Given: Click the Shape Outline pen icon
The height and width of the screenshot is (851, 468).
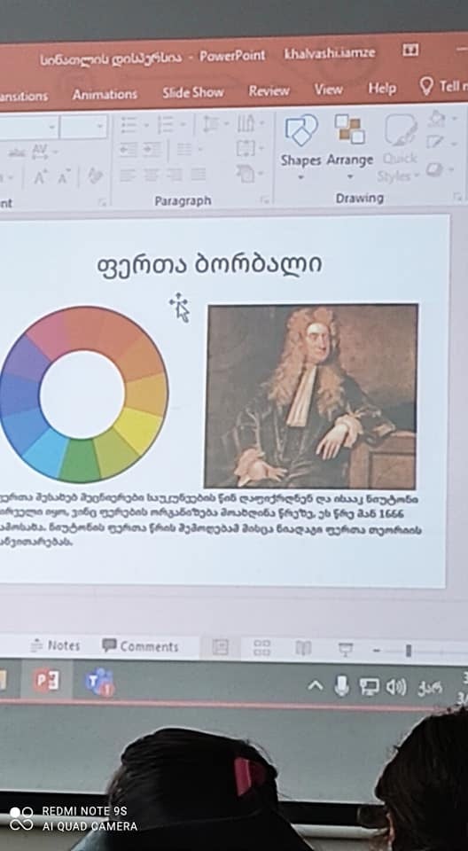Looking at the screenshot, I should click(435, 143).
